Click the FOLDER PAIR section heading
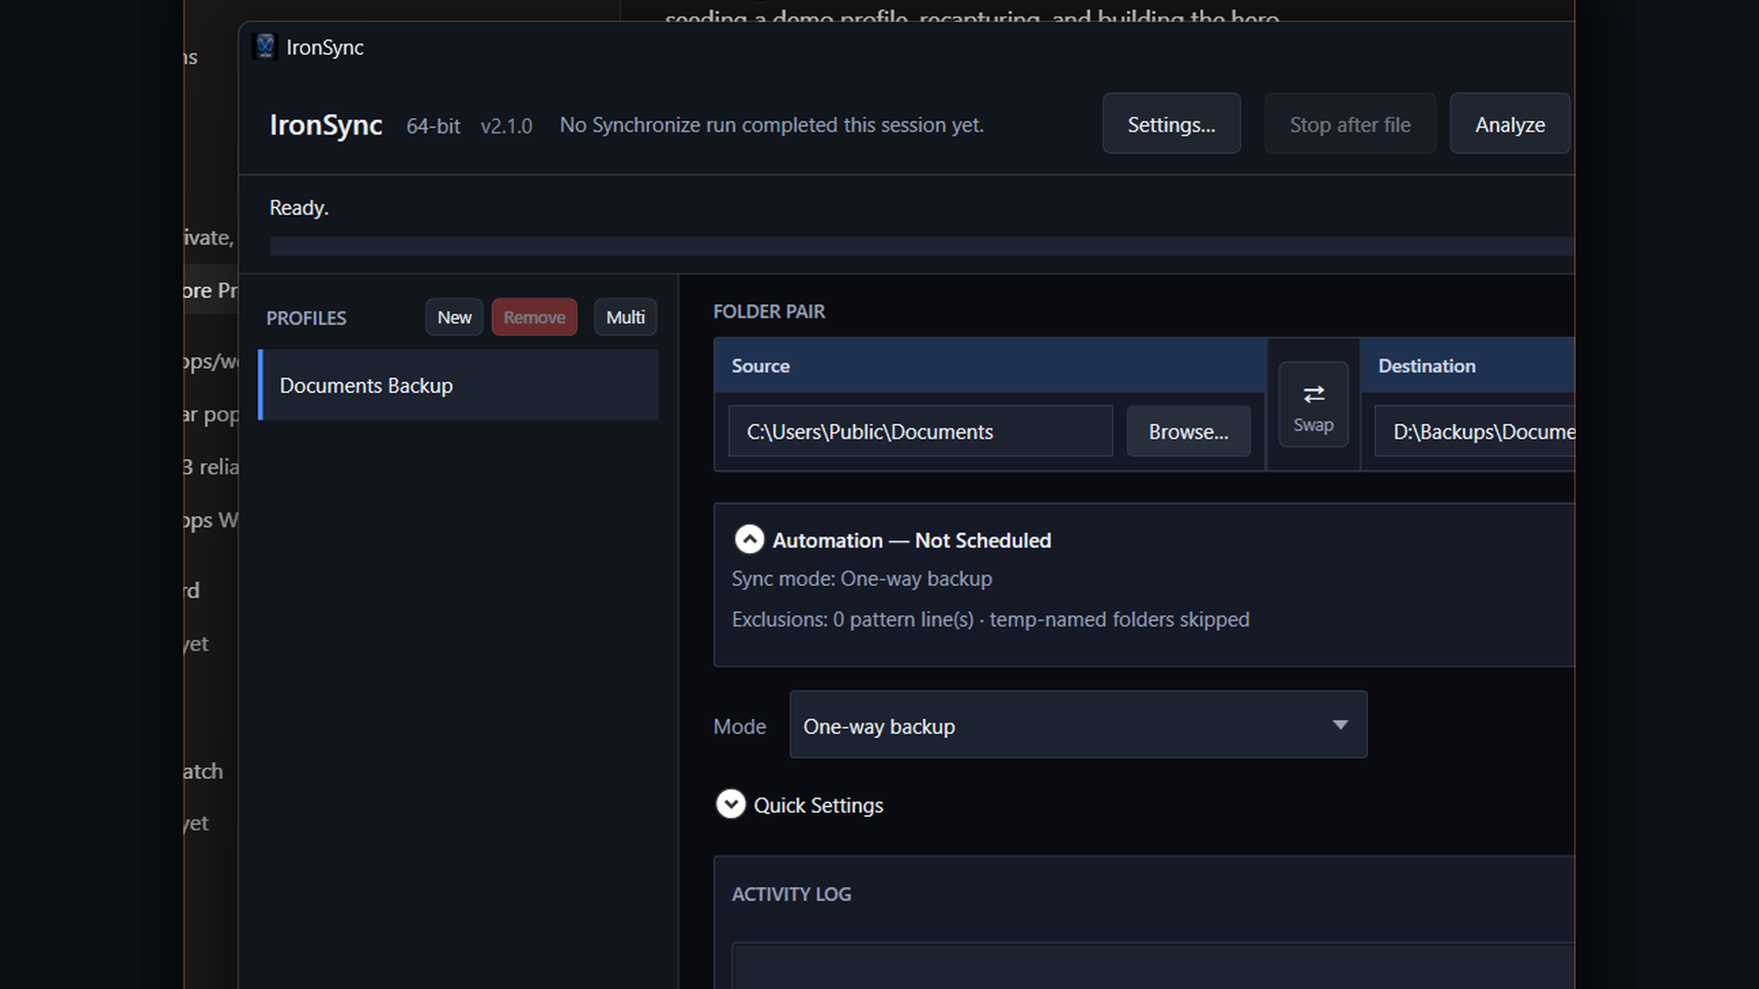This screenshot has height=989, width=1759. click(769, 311)
